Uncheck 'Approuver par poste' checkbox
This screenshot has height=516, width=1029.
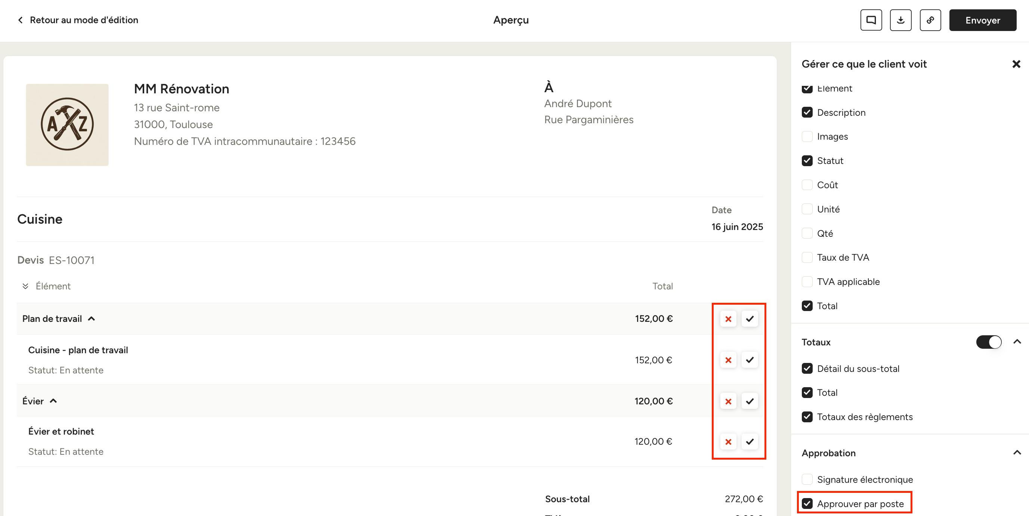coord(807,504)
